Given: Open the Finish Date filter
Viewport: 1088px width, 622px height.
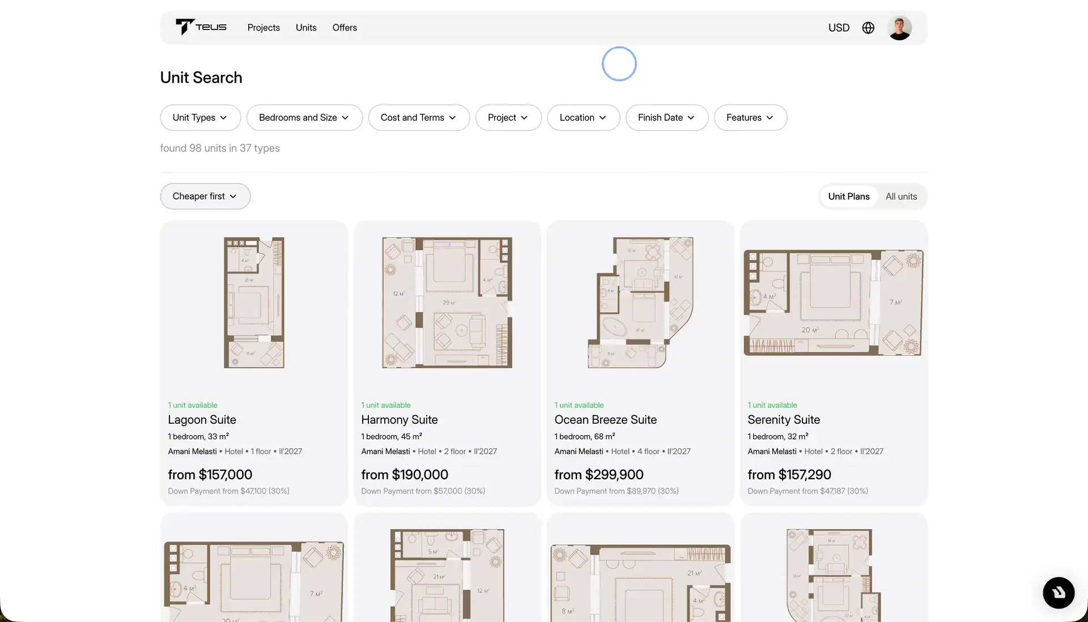Looking at the screenshot, I should click(x=666, y=118).
